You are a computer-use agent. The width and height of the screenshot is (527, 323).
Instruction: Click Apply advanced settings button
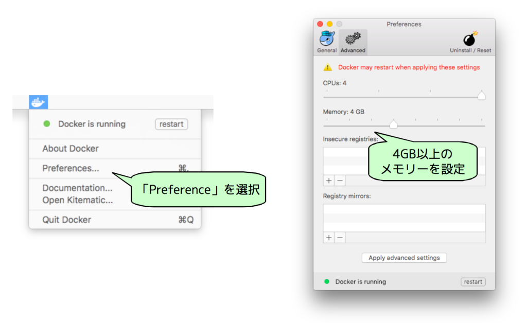pos(404,258)
